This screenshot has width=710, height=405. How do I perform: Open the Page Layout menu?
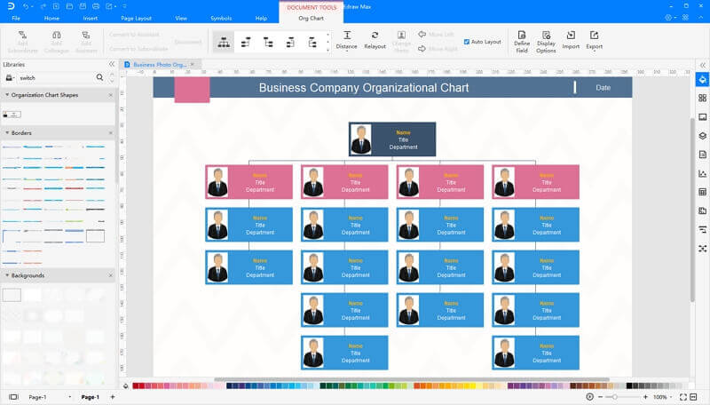pos(137,18)
